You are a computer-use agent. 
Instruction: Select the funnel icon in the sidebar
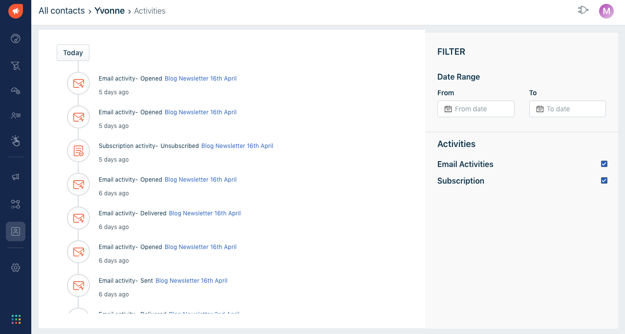pyautogui.click(x=15, y=65)
